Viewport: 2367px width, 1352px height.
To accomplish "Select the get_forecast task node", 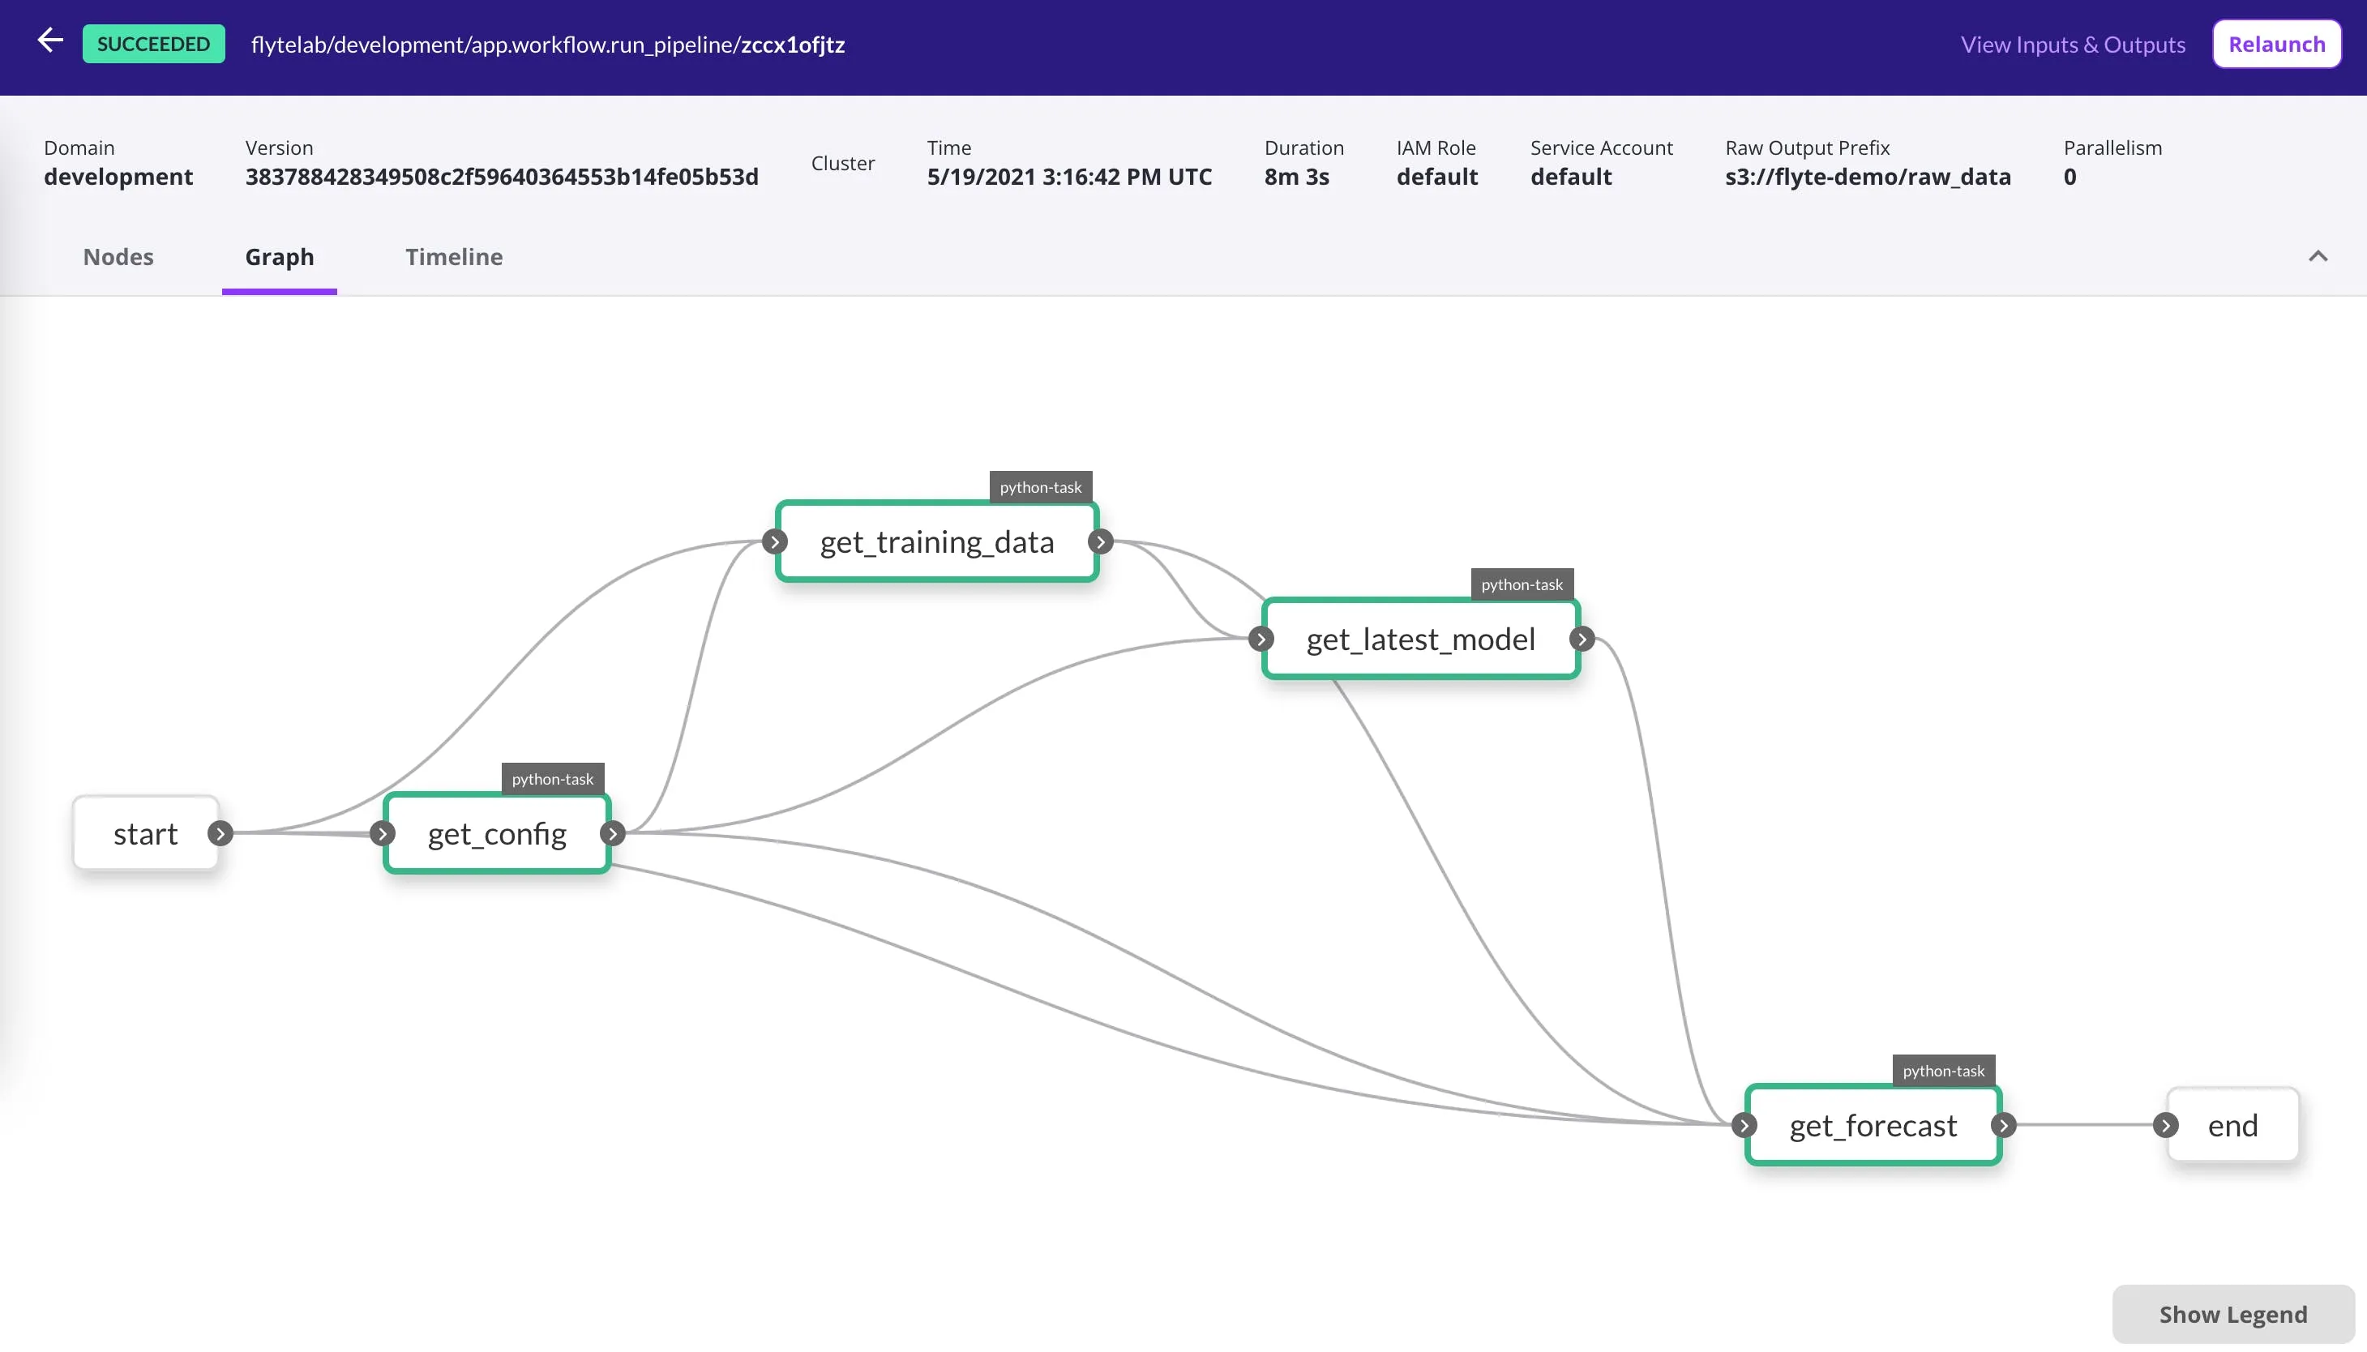I will 1873,1125.
